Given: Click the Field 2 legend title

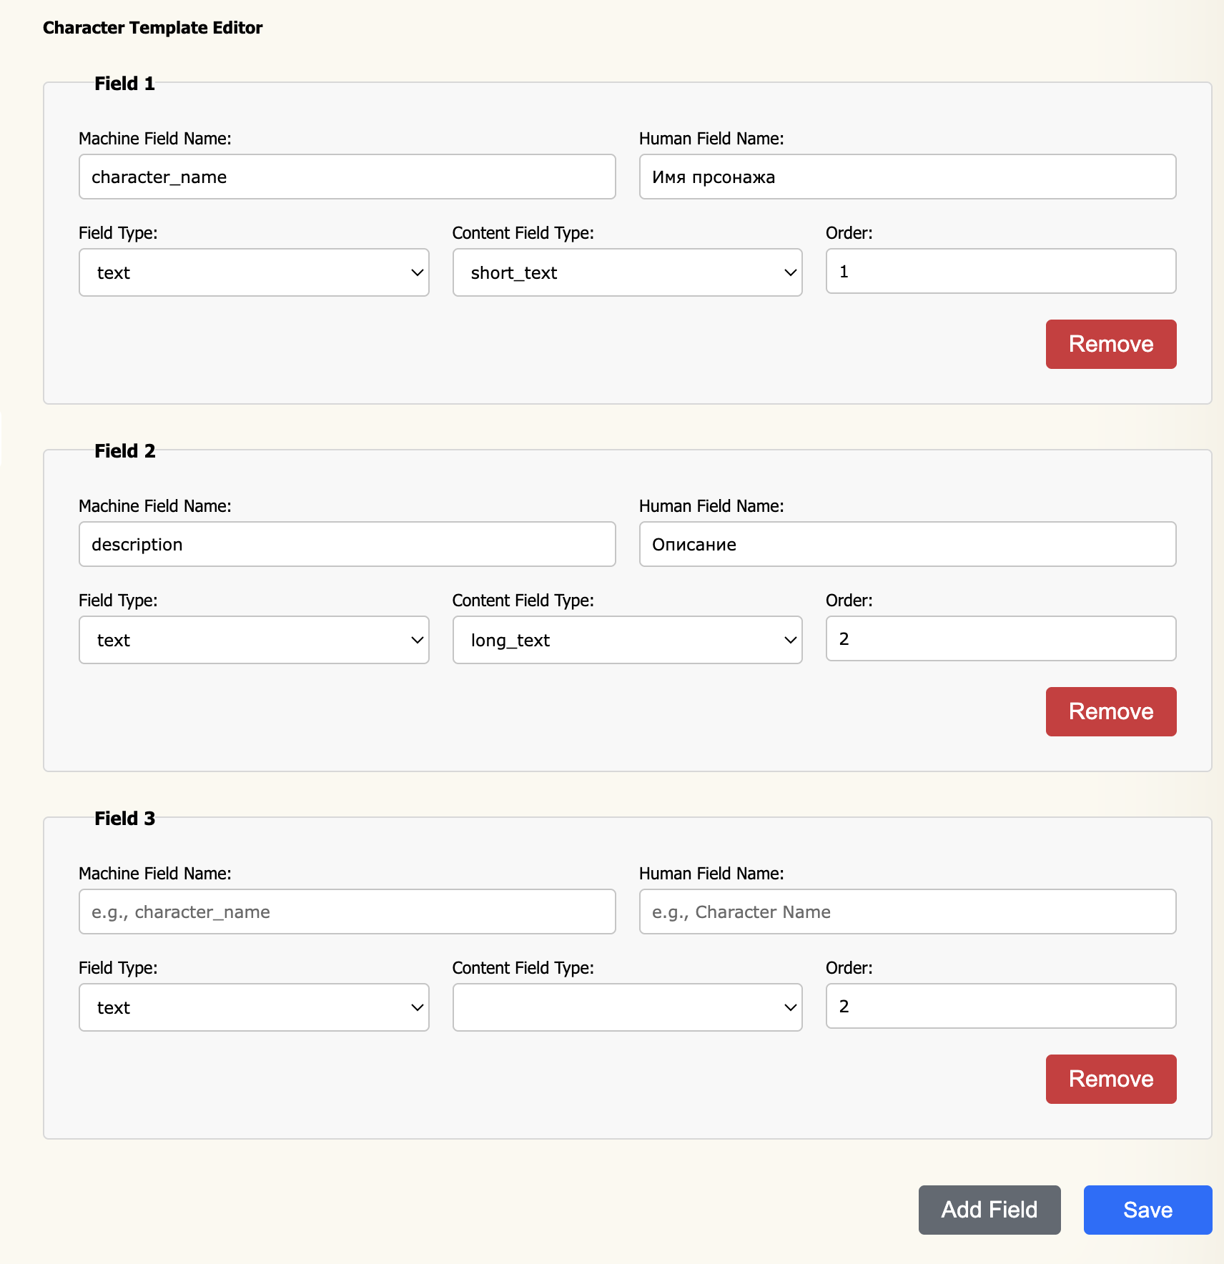Looking at the screenshot, I should pyautogui.click(x=124, y=451).
